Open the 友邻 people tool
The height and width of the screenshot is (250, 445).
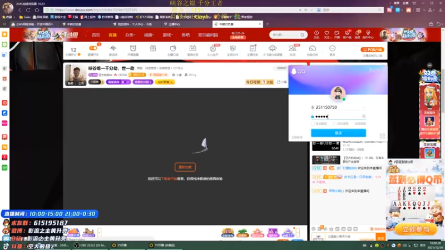point(293,50)
